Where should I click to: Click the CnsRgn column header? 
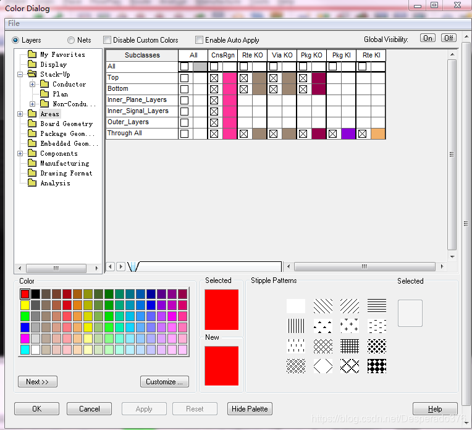click(x=223, y=55)
